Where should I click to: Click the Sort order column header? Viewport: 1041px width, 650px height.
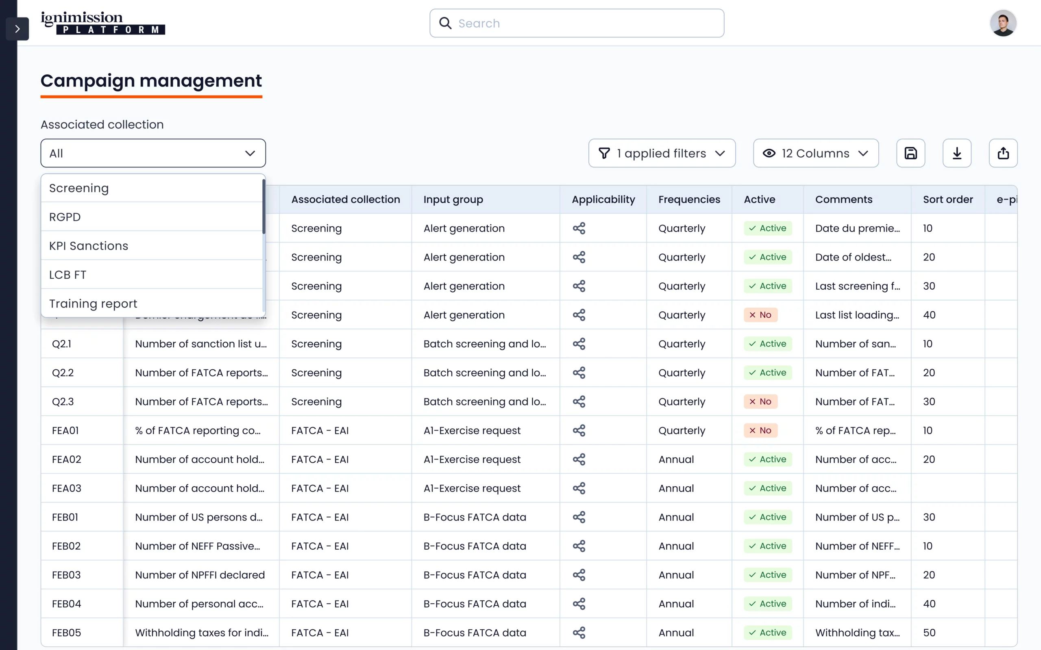(x=947, y=199)
